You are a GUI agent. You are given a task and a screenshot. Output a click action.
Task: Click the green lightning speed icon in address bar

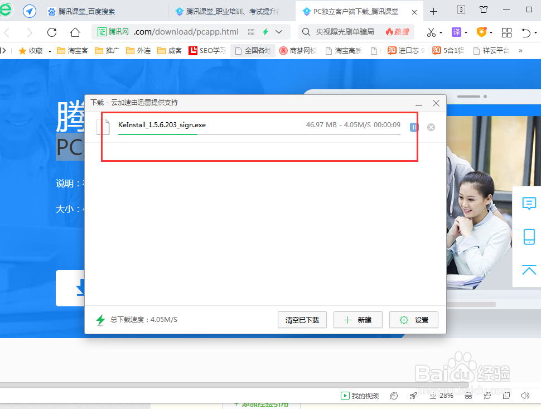[x=265, y=32]
